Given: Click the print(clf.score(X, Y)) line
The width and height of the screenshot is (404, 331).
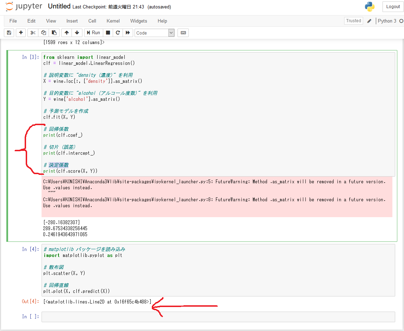Looking at the screenshot, I should [x=70, y=171].
